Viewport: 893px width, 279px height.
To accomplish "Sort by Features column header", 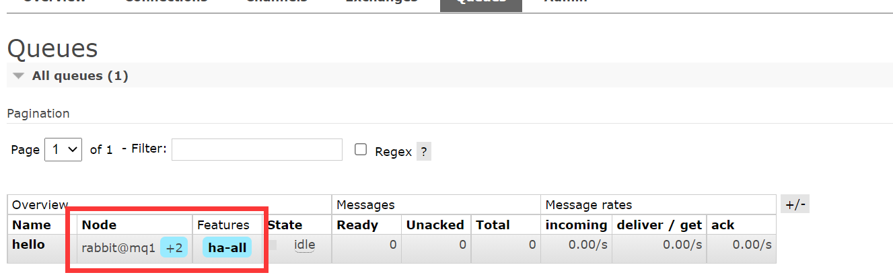I will pyautogui.click(x=223, y=225).
